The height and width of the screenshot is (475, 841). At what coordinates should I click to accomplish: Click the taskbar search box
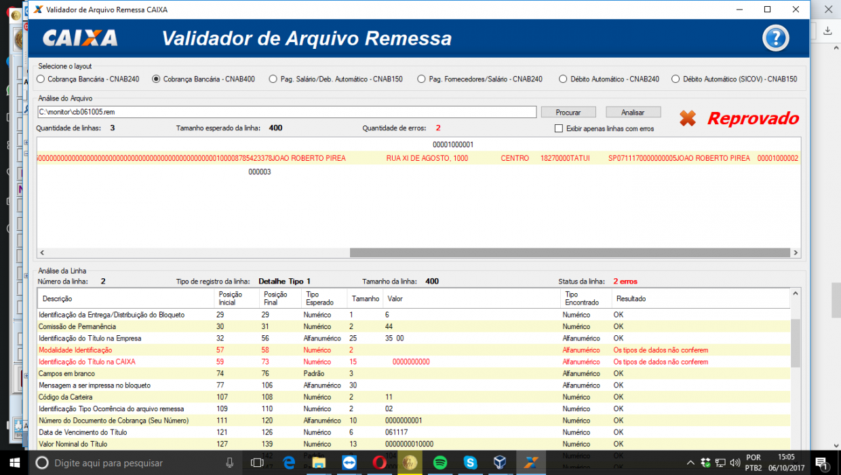point(136,463)
